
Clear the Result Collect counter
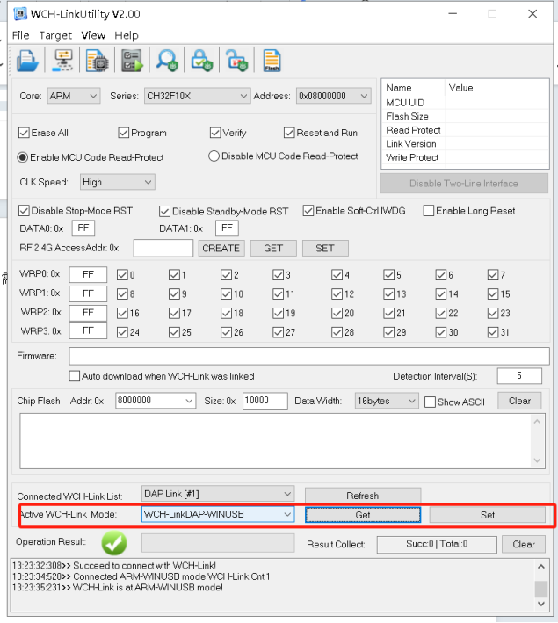click(x=524, y=544)
